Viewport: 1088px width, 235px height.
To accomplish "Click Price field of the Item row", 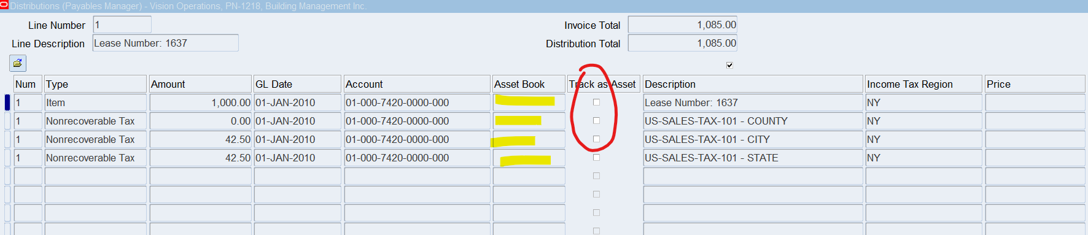I will pyautogui.click(x=1035, y=102).
